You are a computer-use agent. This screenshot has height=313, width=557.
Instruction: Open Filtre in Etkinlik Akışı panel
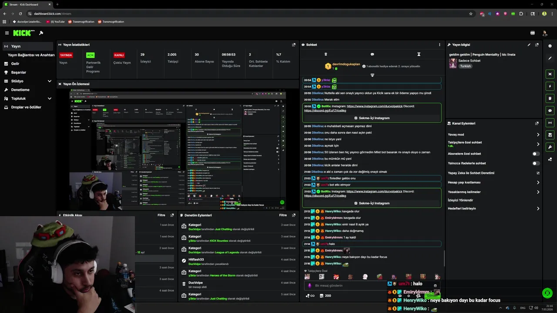pyautogui.click(x=161, y=215)
